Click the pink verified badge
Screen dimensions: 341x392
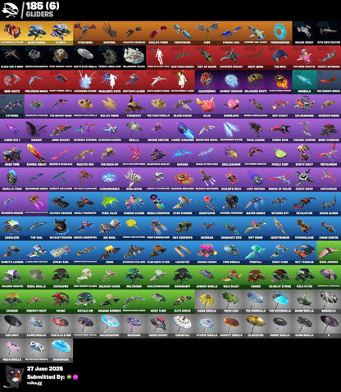tap(75, 377)
